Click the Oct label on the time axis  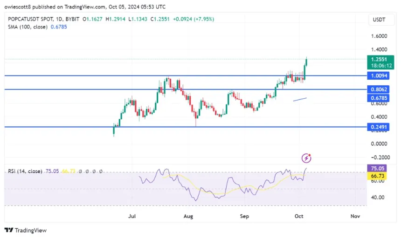pos(299,216)
